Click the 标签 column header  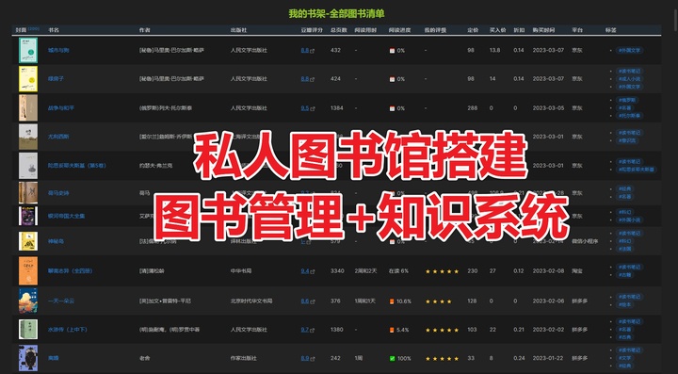tap(610, 30)
